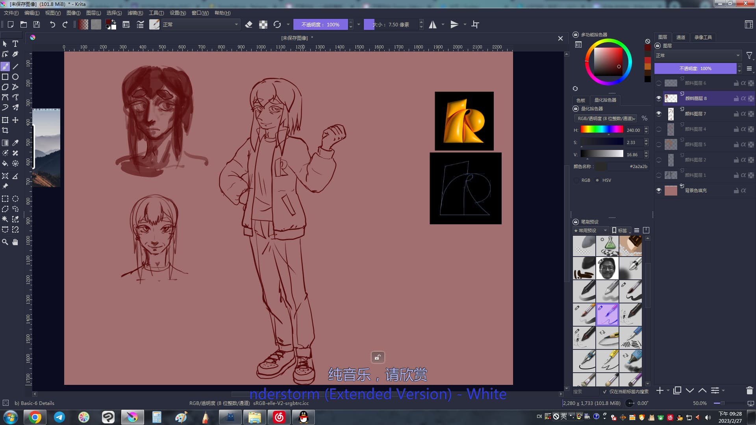Select the Text tool in the toolbox
Image resolution: width=756 pixels, height=425 pixels.
pos(15,44)
